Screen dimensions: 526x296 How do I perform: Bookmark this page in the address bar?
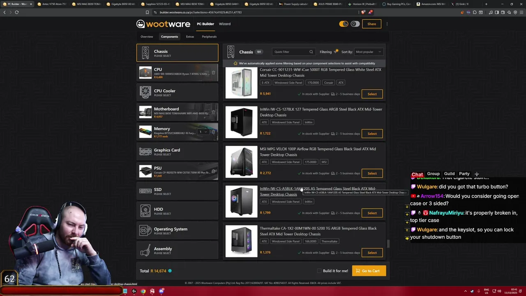point(147,12)
